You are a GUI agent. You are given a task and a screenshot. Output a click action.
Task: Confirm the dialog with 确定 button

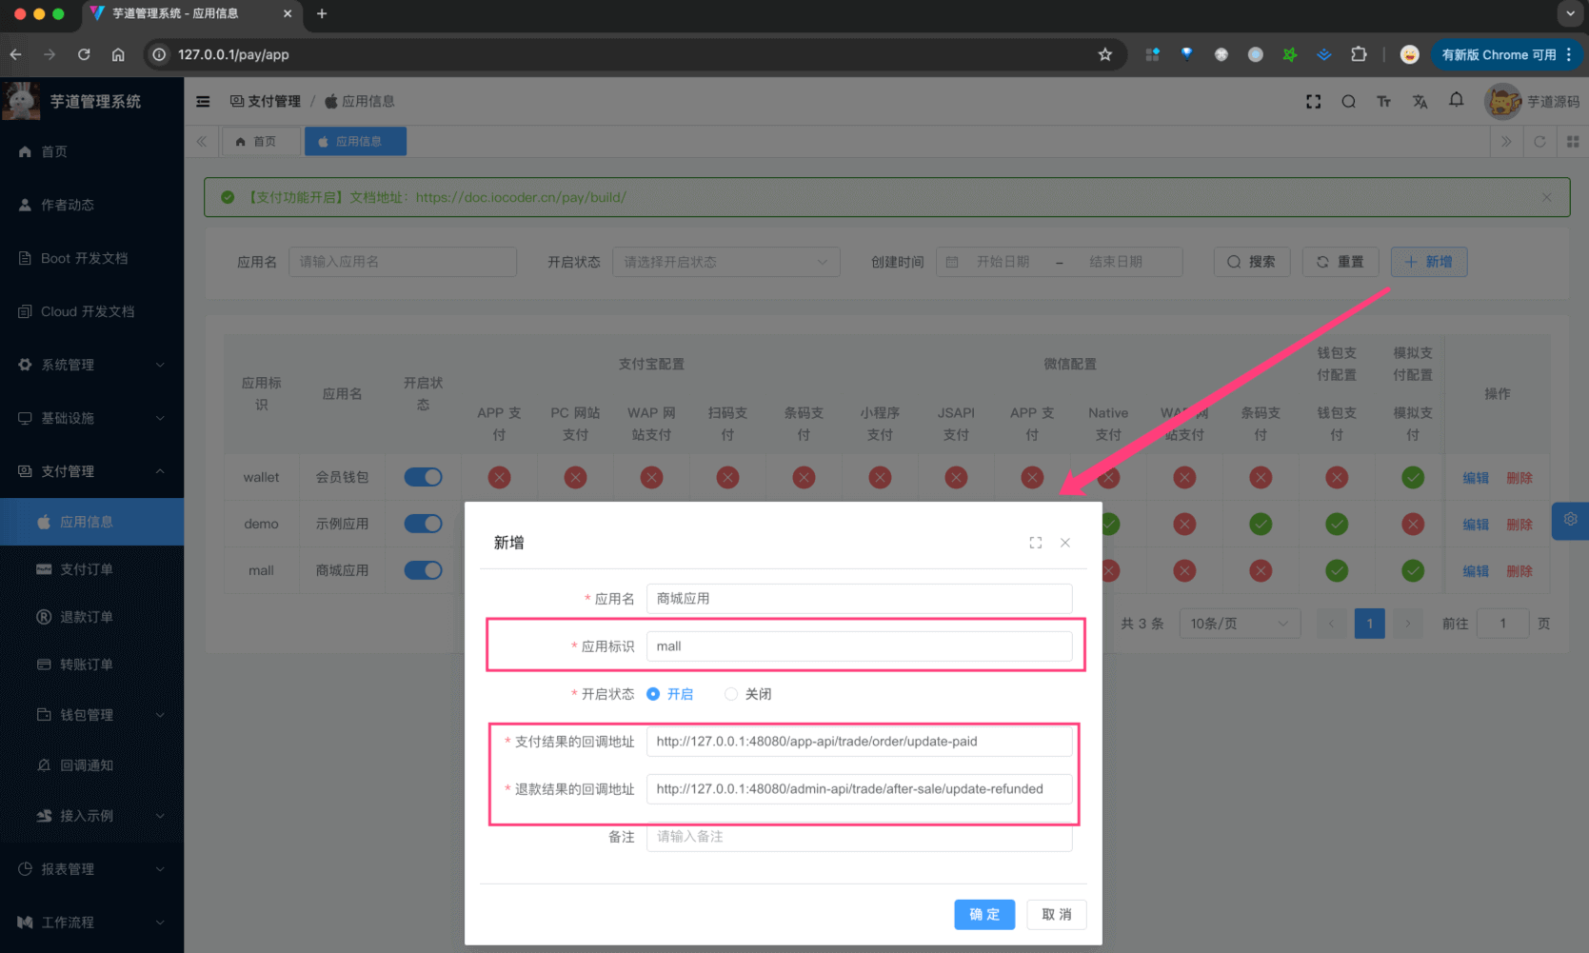pyautogui.click(x=983, y=914)
